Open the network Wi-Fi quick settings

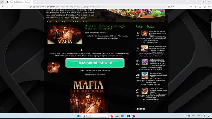(198, 116)
